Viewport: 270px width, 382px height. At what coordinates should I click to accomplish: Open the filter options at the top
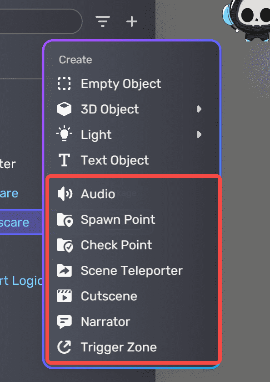point(103,21)
